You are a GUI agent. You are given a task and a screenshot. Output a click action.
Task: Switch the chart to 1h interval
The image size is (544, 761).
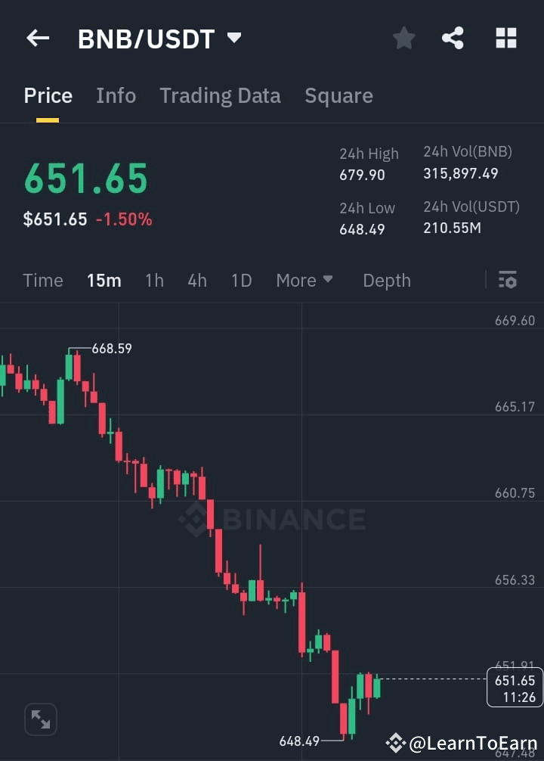pos(154,280)
